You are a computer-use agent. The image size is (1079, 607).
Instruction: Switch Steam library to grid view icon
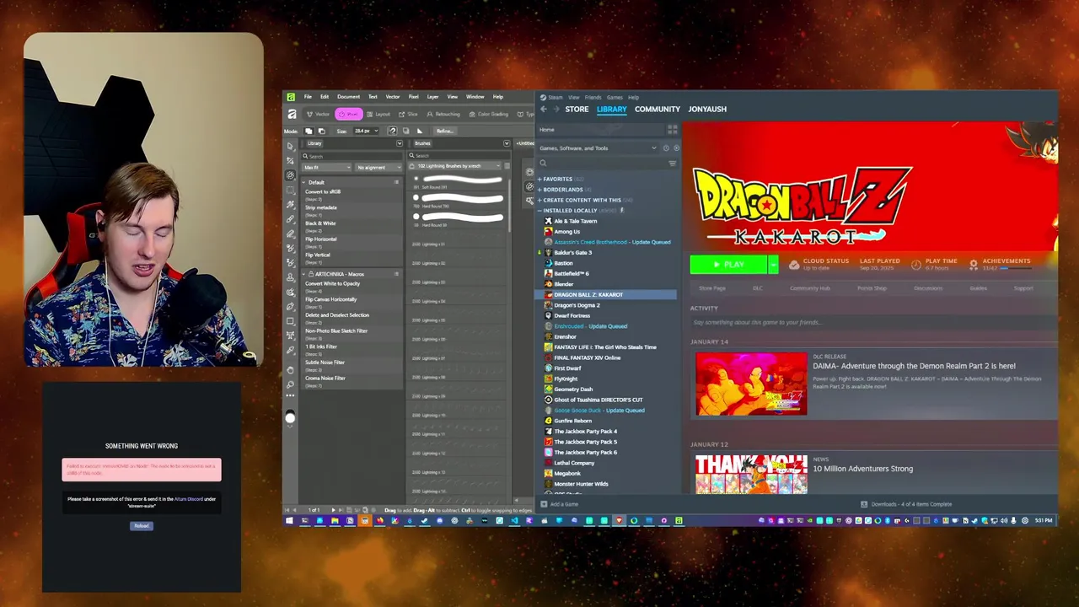[x=673, y=130]
